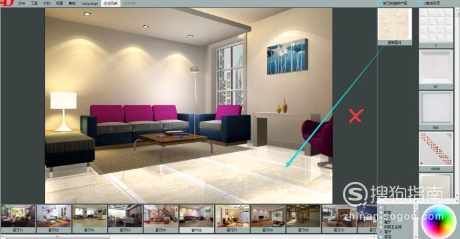Open the 文件 menu
Viewport: 460px width, 239px height.
point(21,3)
